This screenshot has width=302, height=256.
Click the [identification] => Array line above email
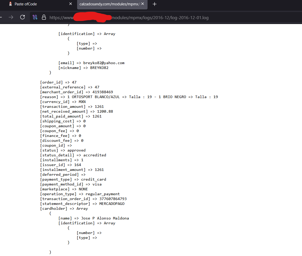tap(87, 34)
